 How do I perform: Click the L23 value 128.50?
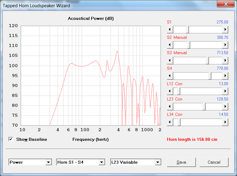(222, 99)
